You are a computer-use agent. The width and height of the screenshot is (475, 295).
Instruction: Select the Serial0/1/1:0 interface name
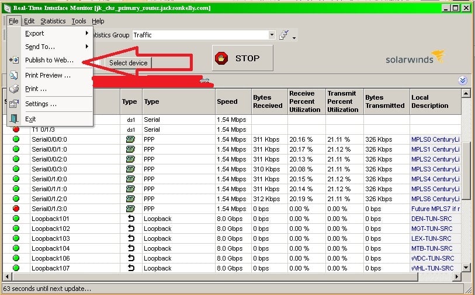[x=50, y=189]
